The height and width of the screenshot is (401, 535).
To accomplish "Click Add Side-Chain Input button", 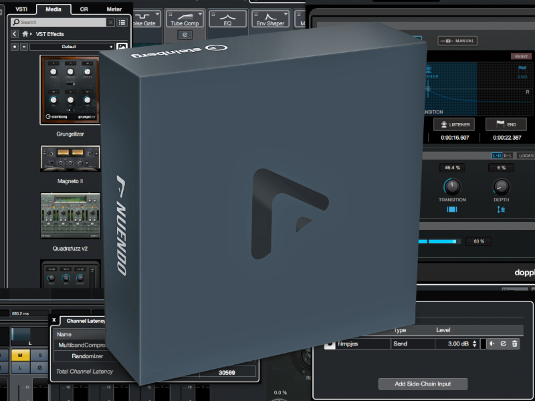I will pyautogui.click(x=423, y=384).
